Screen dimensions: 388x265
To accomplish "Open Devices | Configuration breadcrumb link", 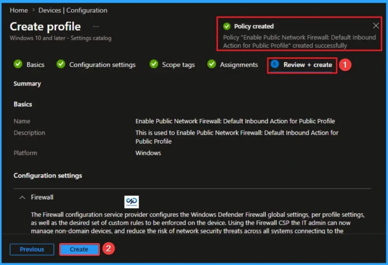I will (x=72, y=10).
